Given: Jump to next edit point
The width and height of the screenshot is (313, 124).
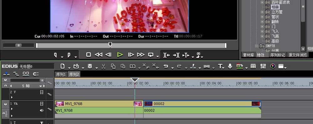Looking at the screenshot, I should [176, 55].
